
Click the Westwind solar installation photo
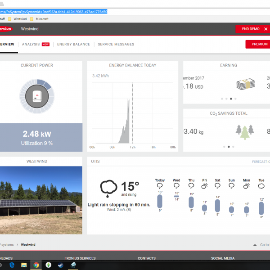[x=41, y=200]
